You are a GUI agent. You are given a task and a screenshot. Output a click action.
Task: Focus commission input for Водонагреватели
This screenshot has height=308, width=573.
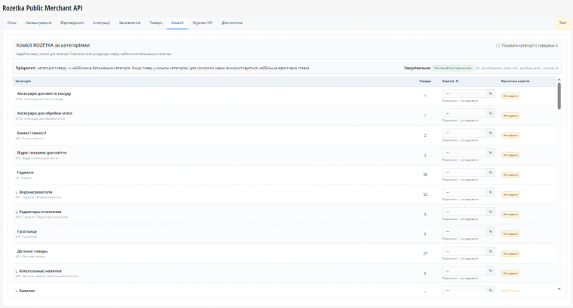click(x=464, y=192)
